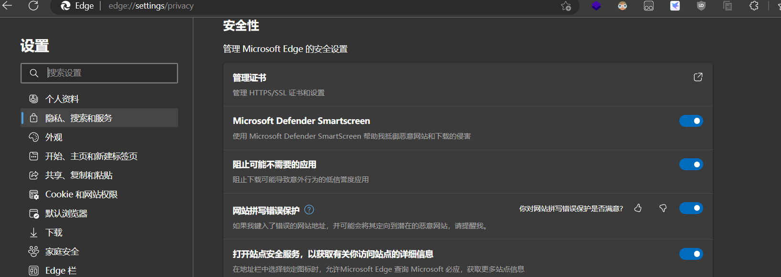This screenshot has width=781, height=277.
Task: Open 共享、复制和粘贴 settings
Action: (x=99, y=175)
